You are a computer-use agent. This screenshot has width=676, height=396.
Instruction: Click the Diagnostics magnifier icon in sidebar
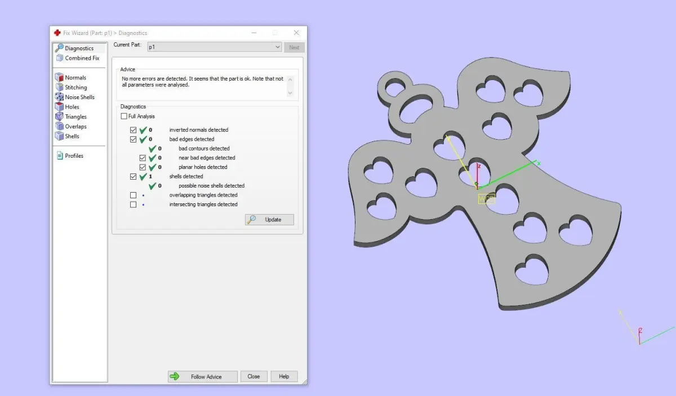[59, 48]
